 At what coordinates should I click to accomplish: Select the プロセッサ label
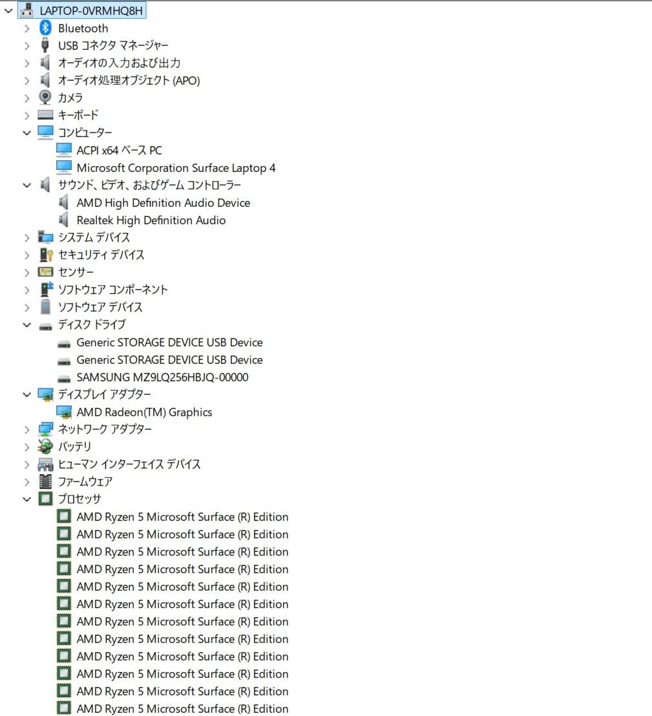tap(79, 499)
